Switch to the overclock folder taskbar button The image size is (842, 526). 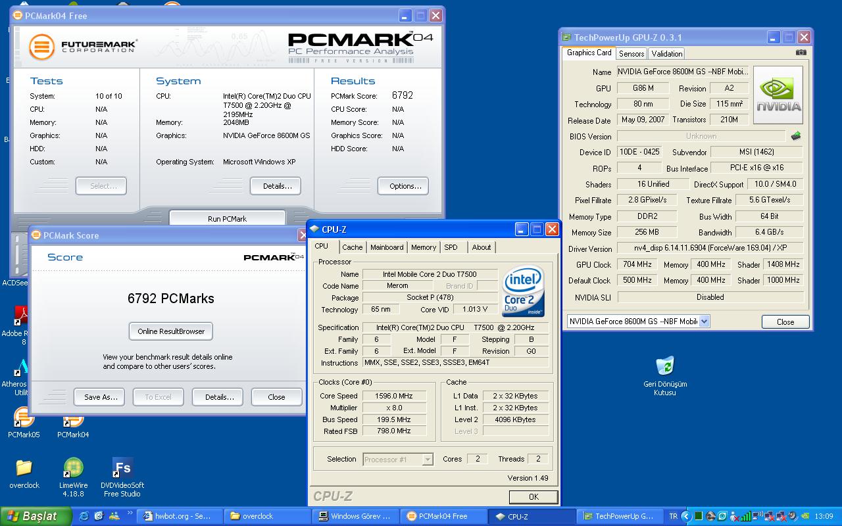(x=266, y=516)
